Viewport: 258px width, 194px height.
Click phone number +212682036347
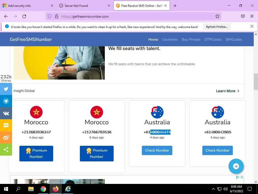click(x=36, y=132)
